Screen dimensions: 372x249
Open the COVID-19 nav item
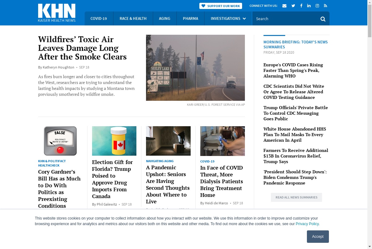[x=99, y=19]
